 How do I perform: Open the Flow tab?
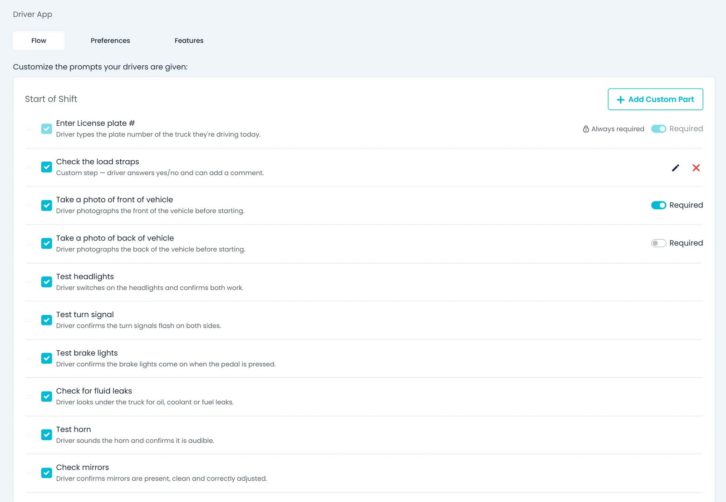[39, 40]
